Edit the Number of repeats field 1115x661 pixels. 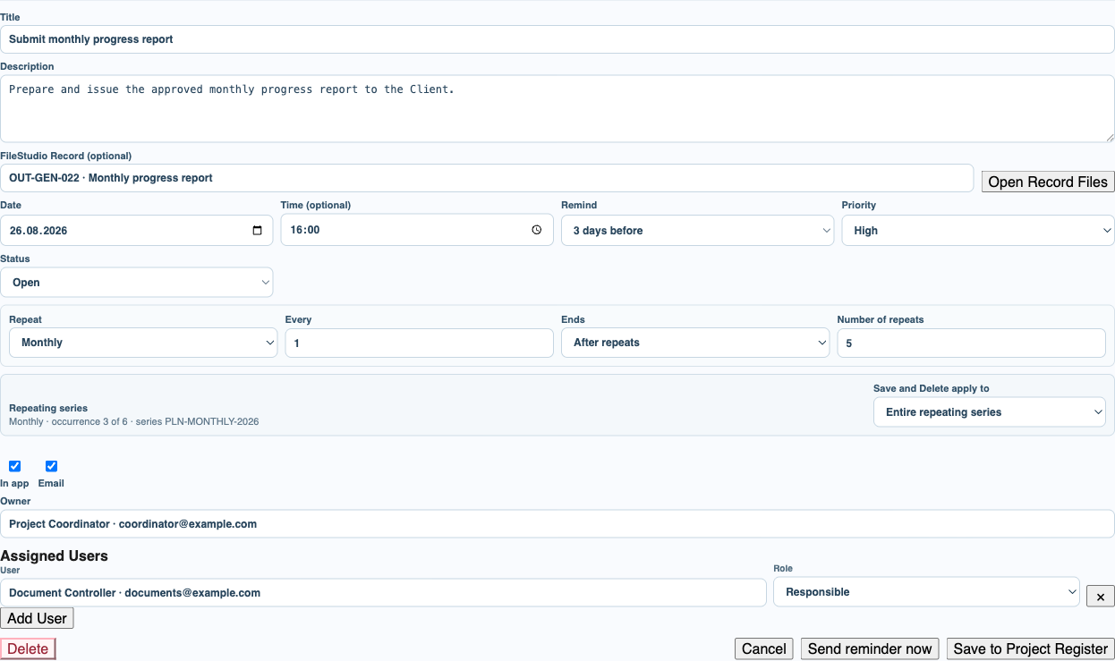pyautogui.click(x=972, y=343)
